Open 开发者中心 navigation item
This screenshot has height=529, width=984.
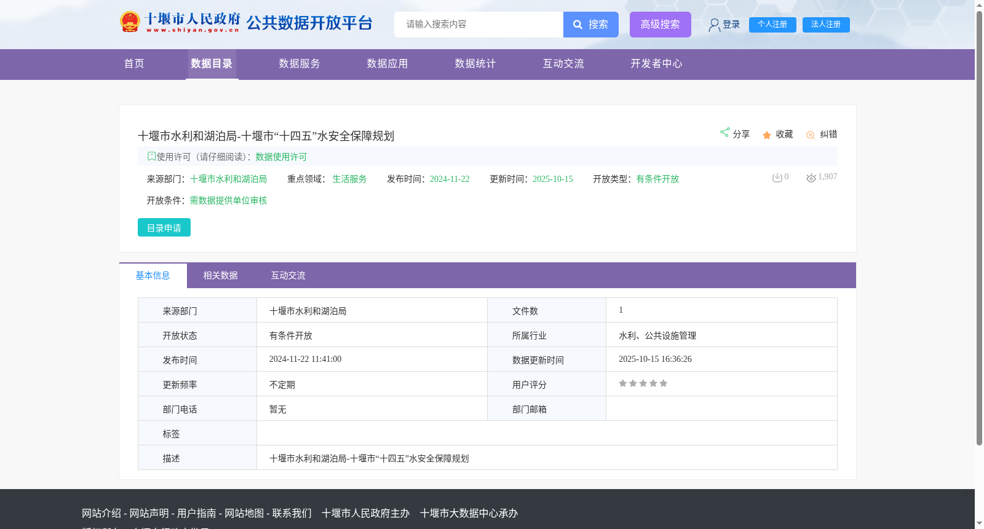coord(656,64)
